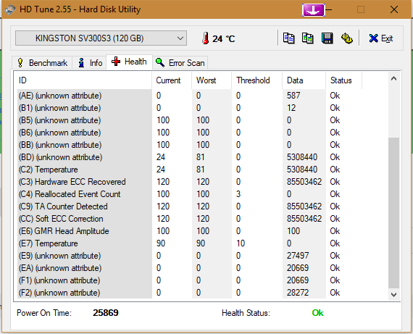Select the (F2) unknown attribute row
This screenshot has height=334, width=413.
(190, 293)
